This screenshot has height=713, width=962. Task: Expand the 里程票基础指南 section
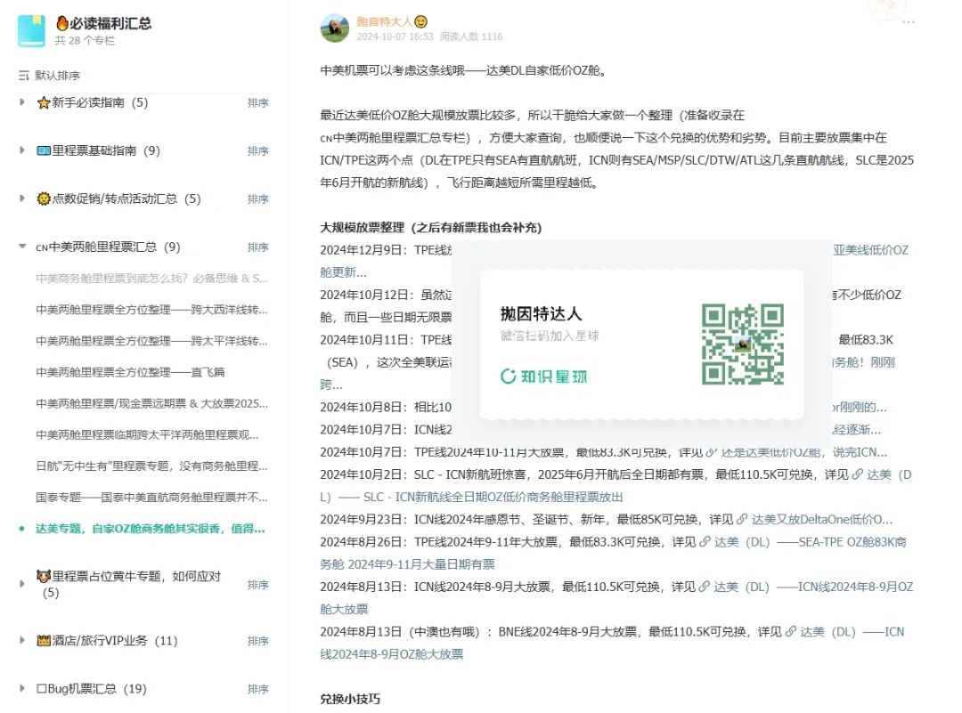point(22,150)
